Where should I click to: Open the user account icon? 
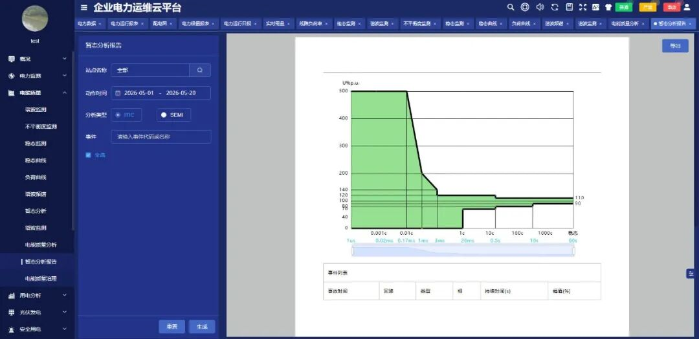point(687,7)
